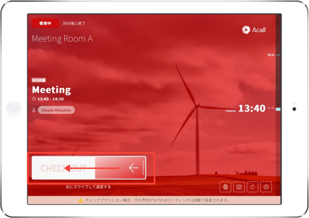This screenshot has height=218, width=309.
Task: Tap the CHECKOUT text on the swipe bar
Action: (x=63, y=168)
